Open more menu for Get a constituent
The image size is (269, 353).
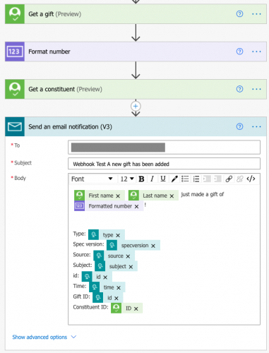click(x=256, y=89)
